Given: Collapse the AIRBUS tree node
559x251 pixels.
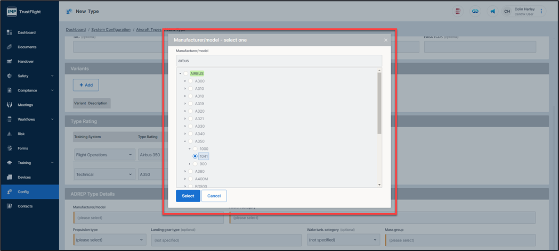Looking at the screenshot, I should tap(181, 73).
